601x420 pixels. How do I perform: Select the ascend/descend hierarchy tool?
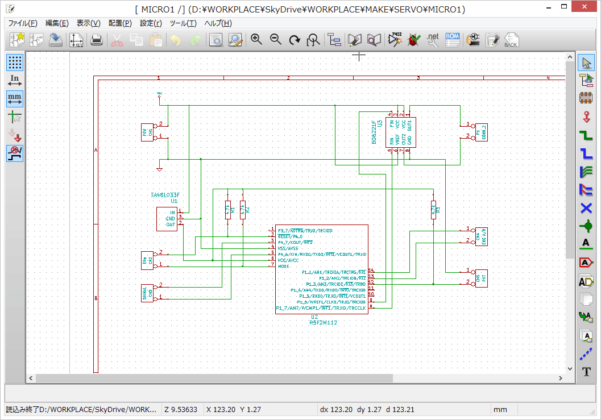point(586,81)
